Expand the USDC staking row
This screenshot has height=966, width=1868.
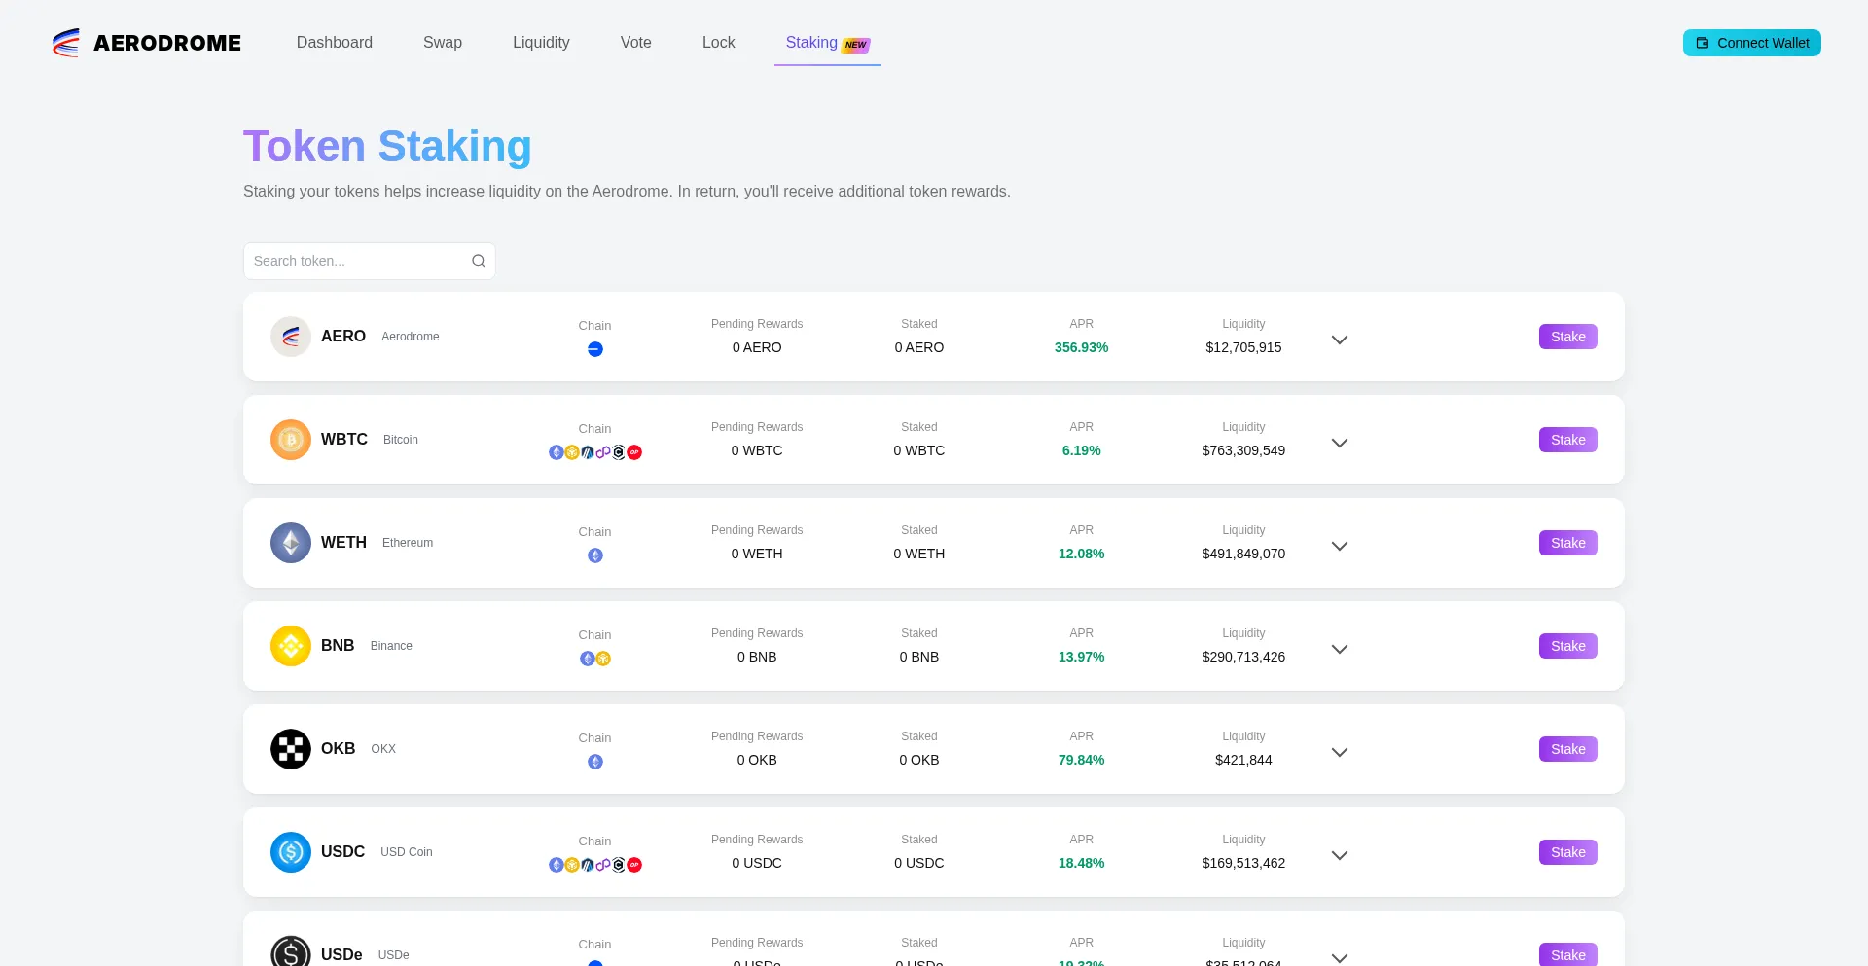click(1339, 855)
